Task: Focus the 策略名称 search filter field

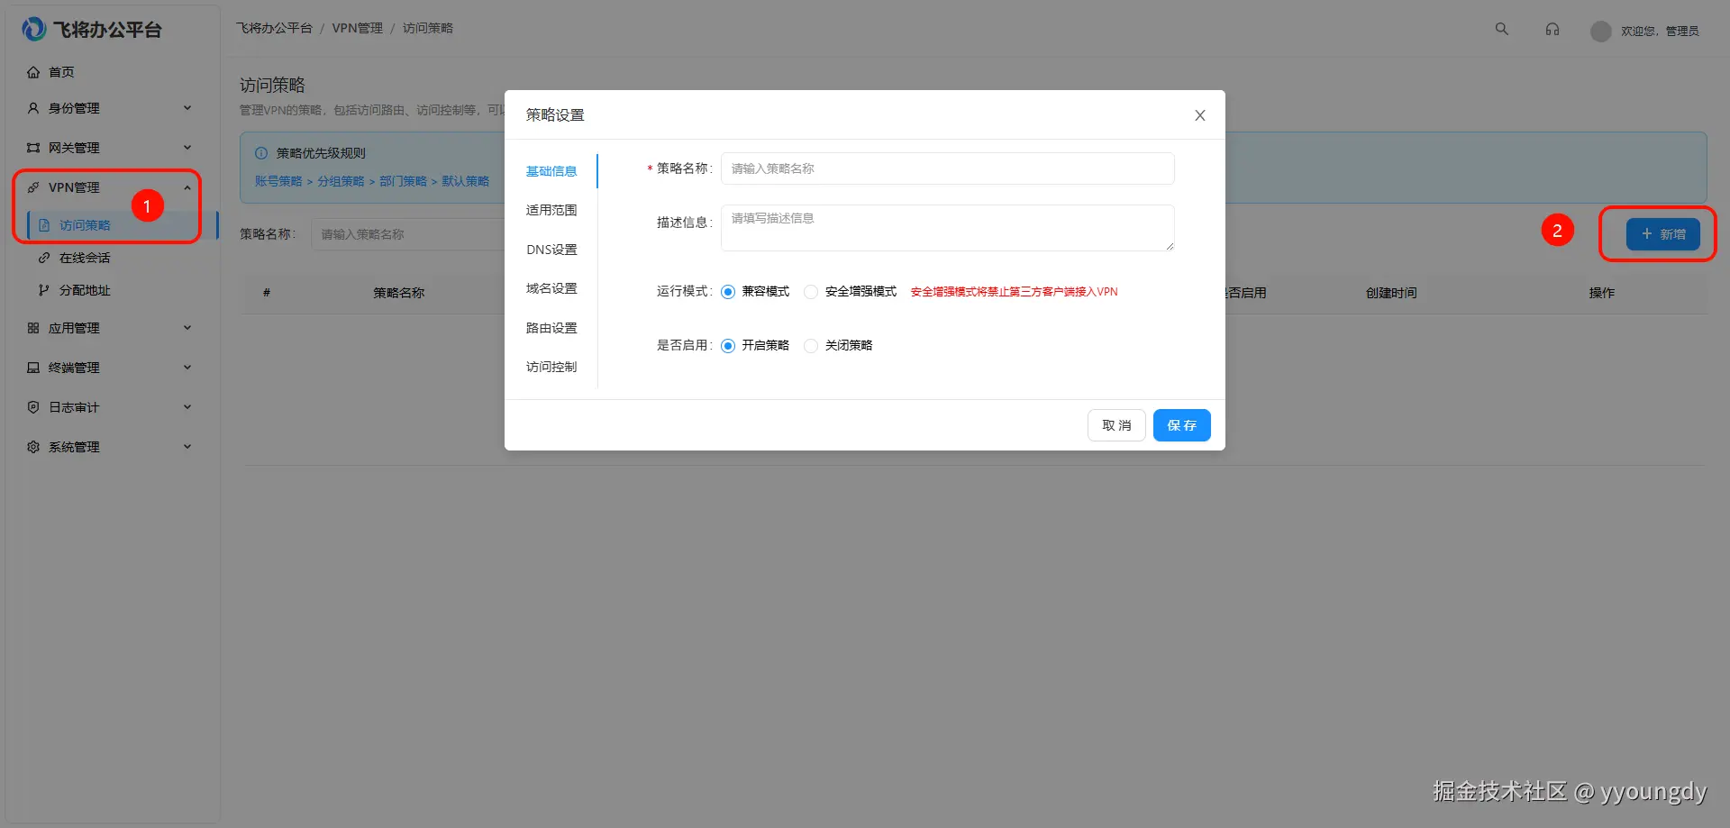Action: tap(408, 234)
